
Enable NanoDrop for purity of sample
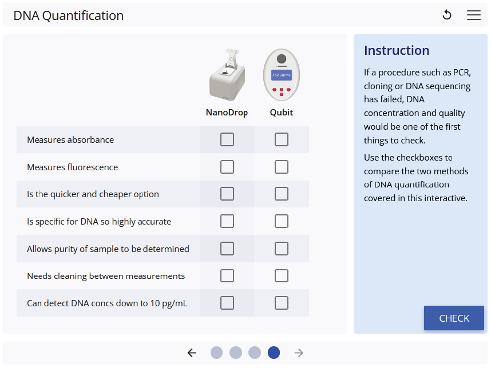pos(227,249)
